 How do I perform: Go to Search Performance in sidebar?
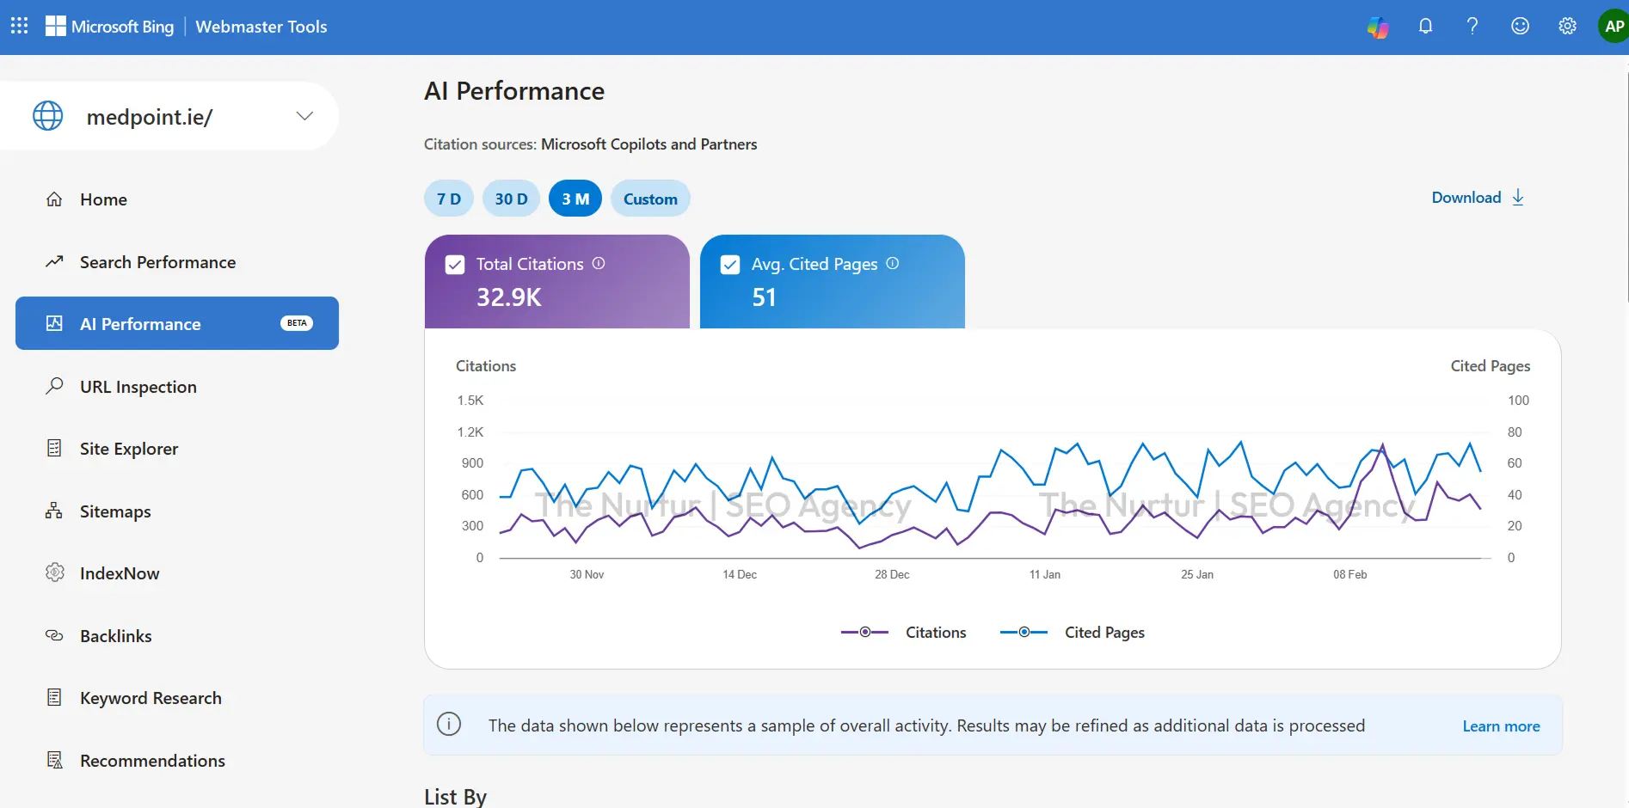point(157,262)
